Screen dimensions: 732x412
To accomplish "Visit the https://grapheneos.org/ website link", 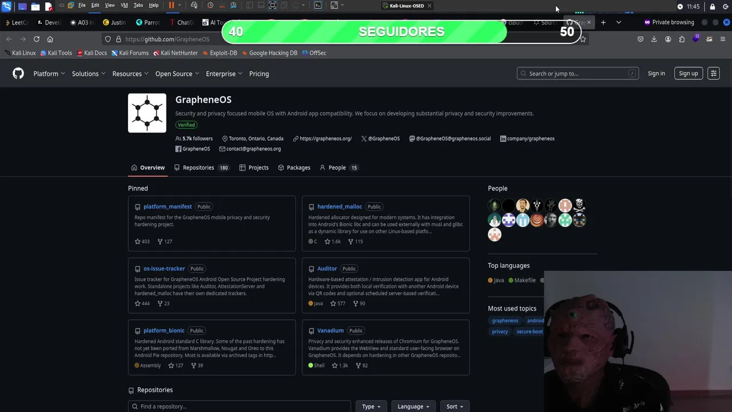I will click(325, 138).
